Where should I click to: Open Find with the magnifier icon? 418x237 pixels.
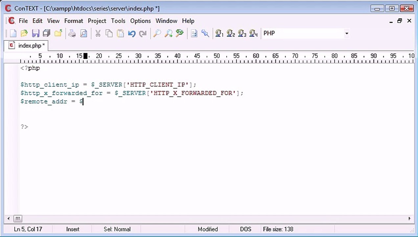[157, 33]
